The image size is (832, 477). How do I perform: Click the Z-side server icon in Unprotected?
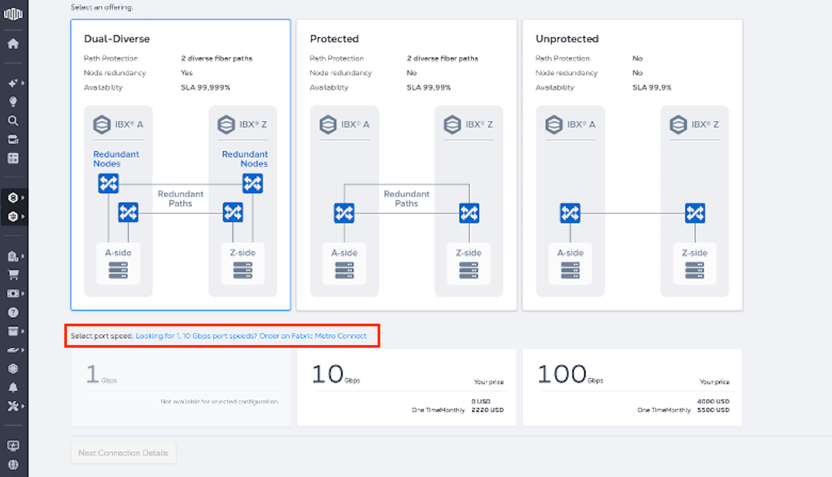coord(695,270)
